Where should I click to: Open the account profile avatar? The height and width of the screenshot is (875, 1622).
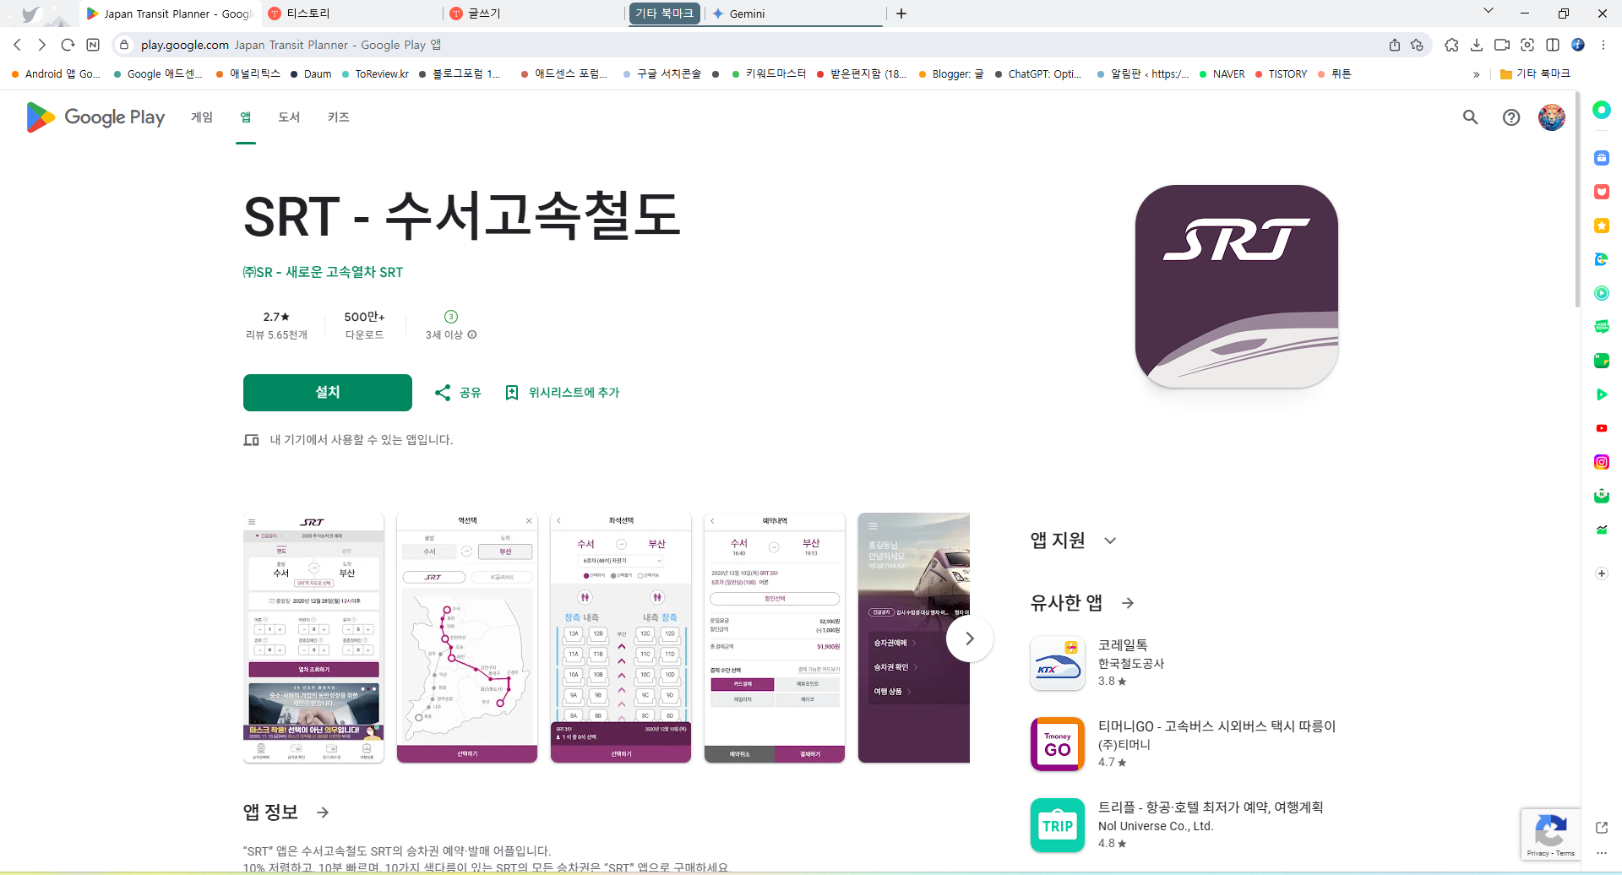click(x=1552, y=117)
